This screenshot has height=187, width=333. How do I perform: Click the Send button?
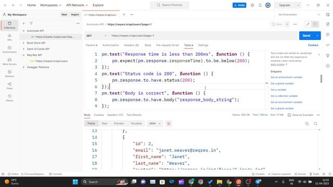tap(306, 36)
